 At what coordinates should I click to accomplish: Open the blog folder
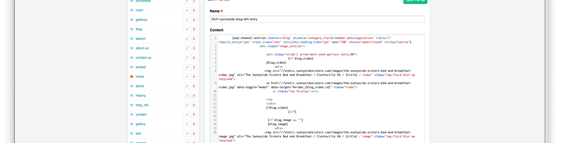[139, 29]
